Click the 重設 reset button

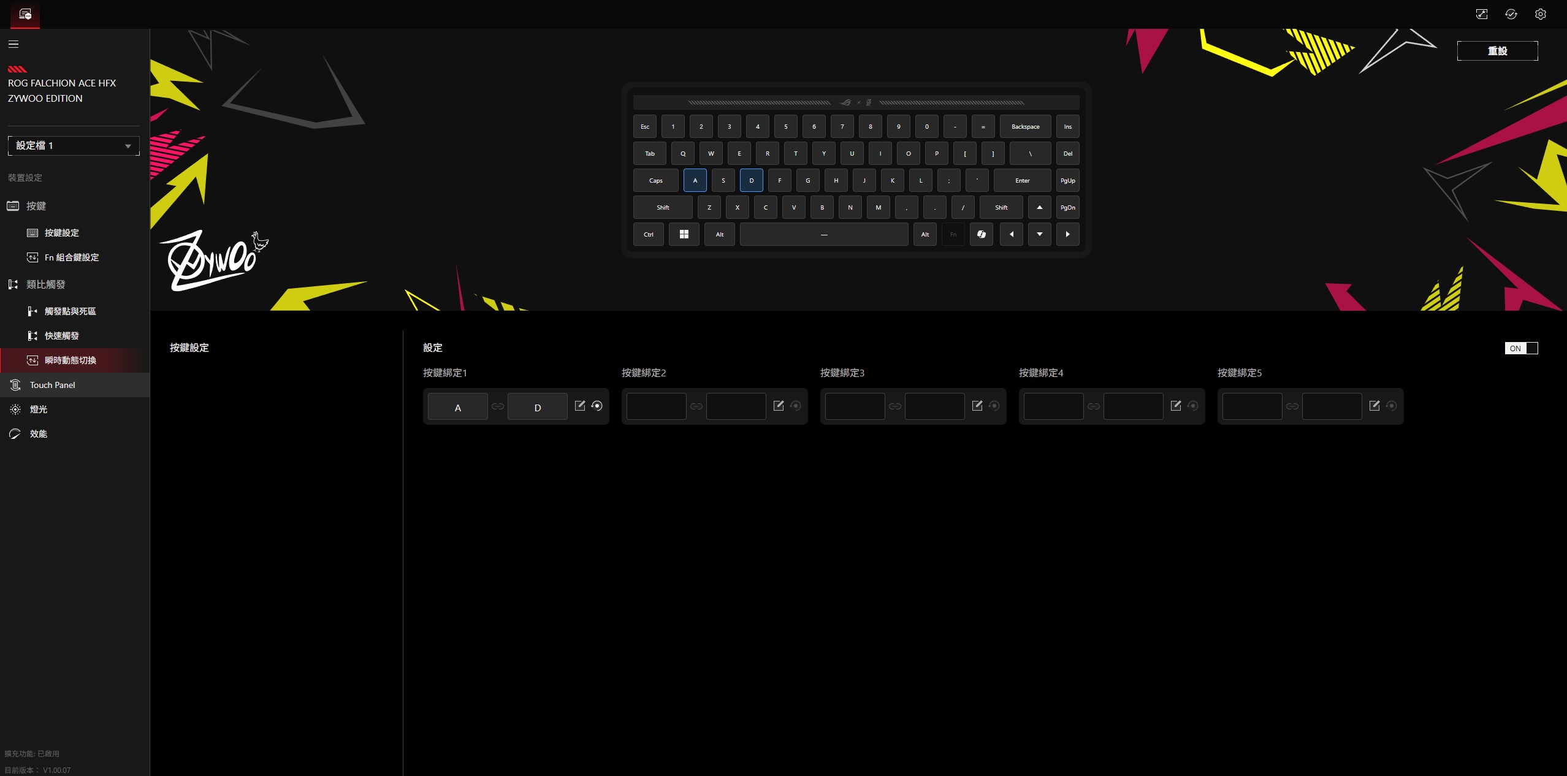(x=1496, y=51)
